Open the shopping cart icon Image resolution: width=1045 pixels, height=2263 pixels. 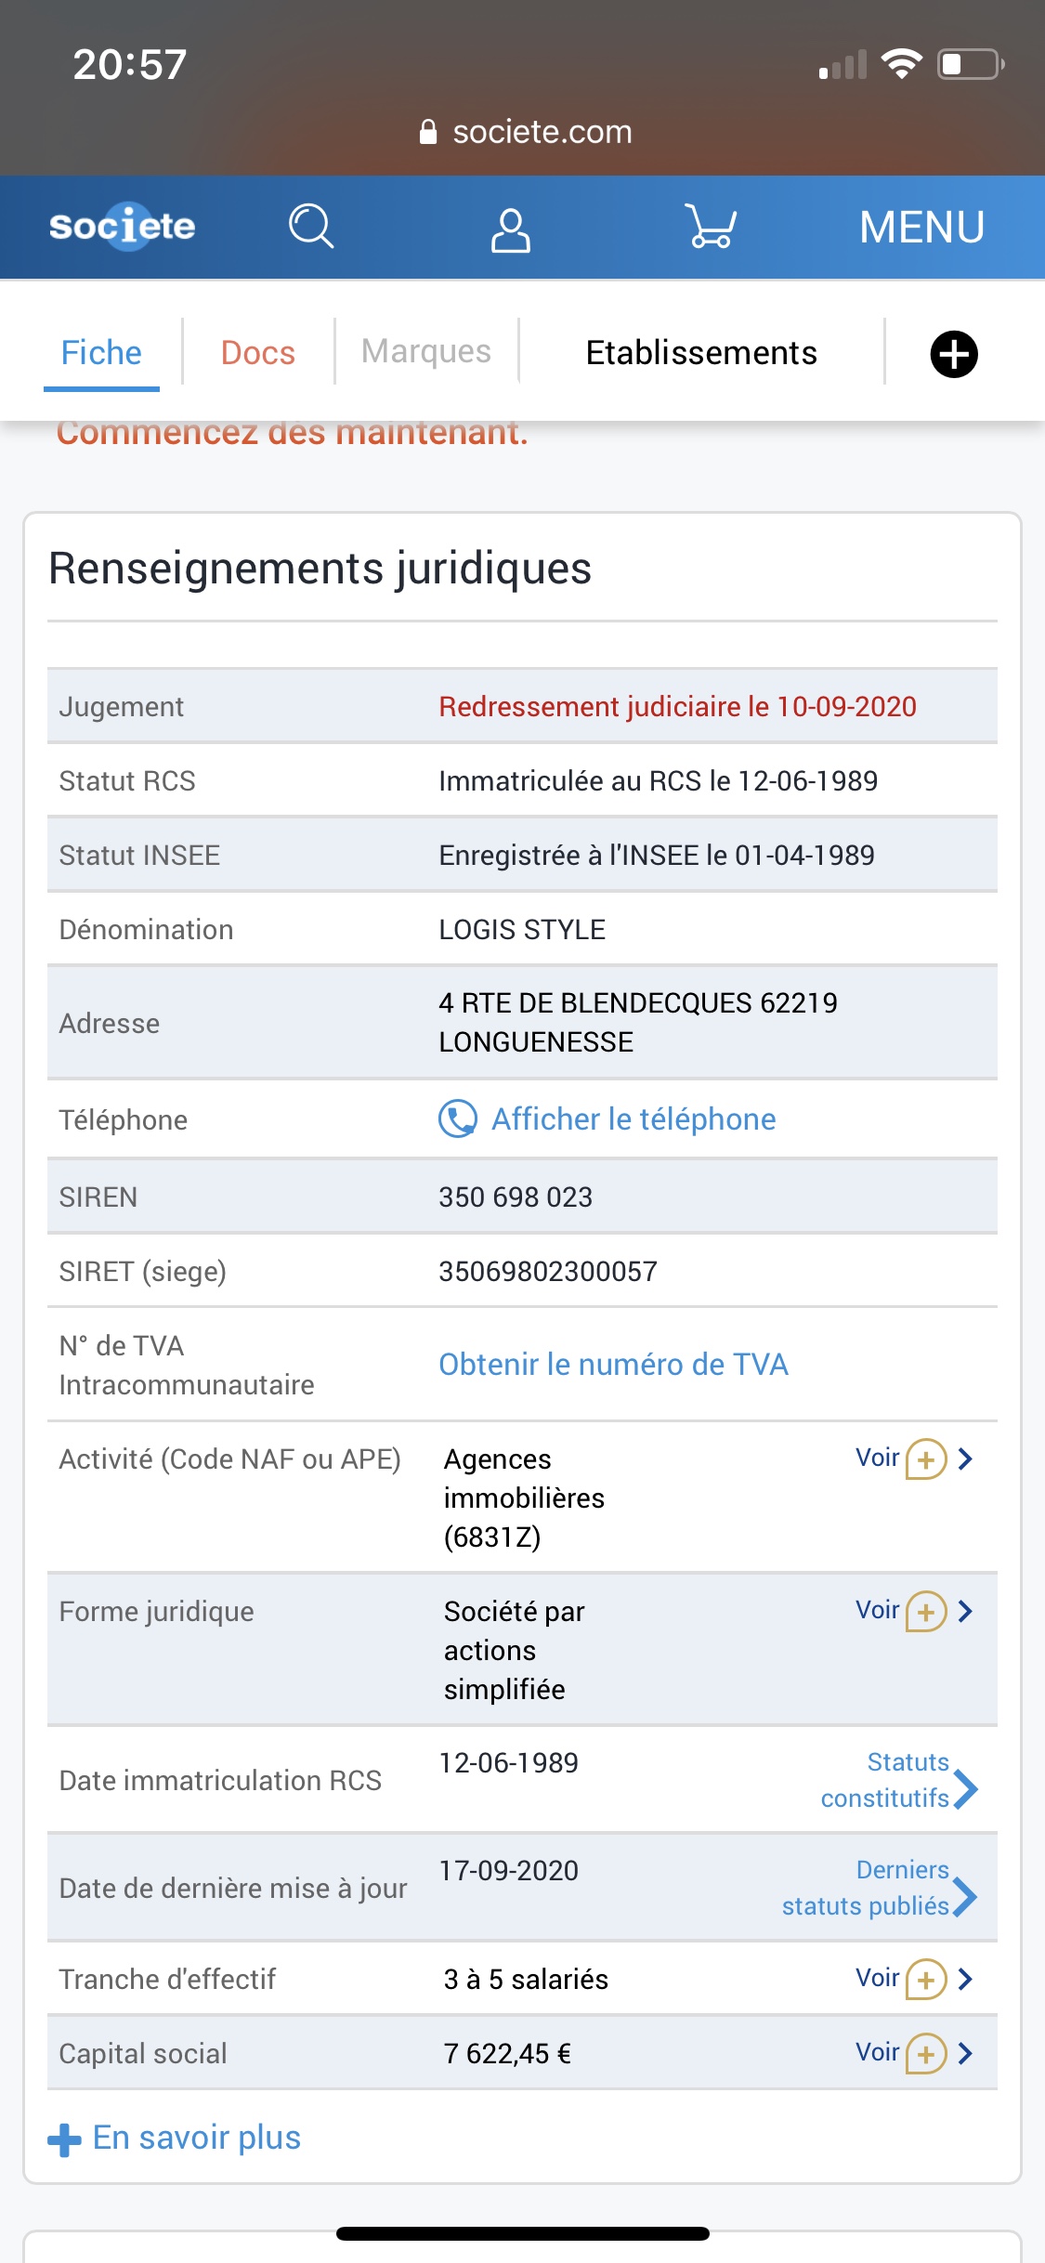[711, 227]
